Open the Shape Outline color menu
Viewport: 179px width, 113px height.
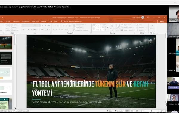coord(127,27)
